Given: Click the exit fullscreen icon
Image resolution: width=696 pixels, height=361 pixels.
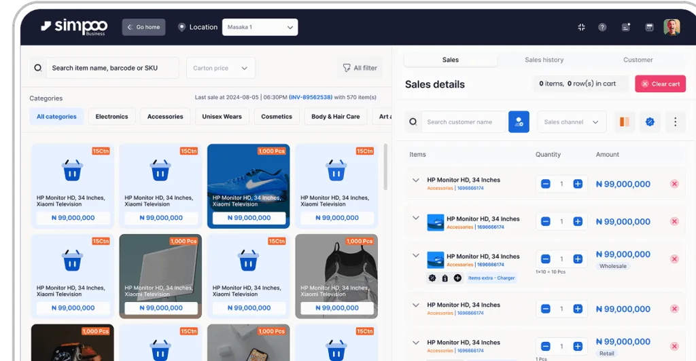Looking at the screenshot, I should pos(582,27).
